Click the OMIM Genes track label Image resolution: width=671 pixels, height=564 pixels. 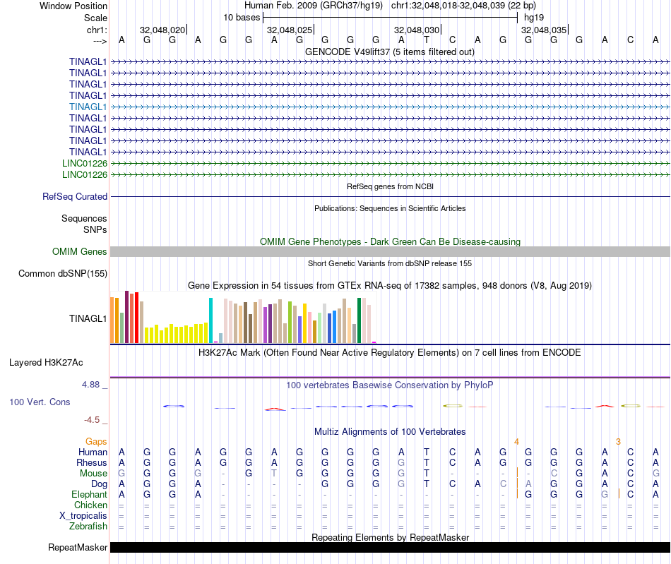(x=80, y=252)
